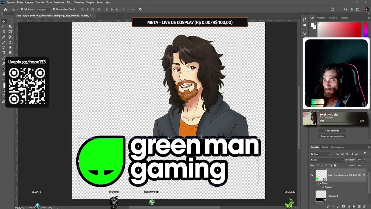Switch to the Amostras tab
This screenshot has height=209, width=371.
[321, 18]
